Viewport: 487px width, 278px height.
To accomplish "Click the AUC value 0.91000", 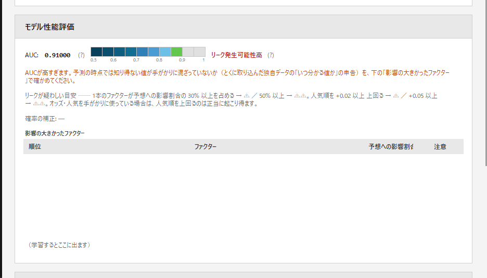I will tap(57, 55).
